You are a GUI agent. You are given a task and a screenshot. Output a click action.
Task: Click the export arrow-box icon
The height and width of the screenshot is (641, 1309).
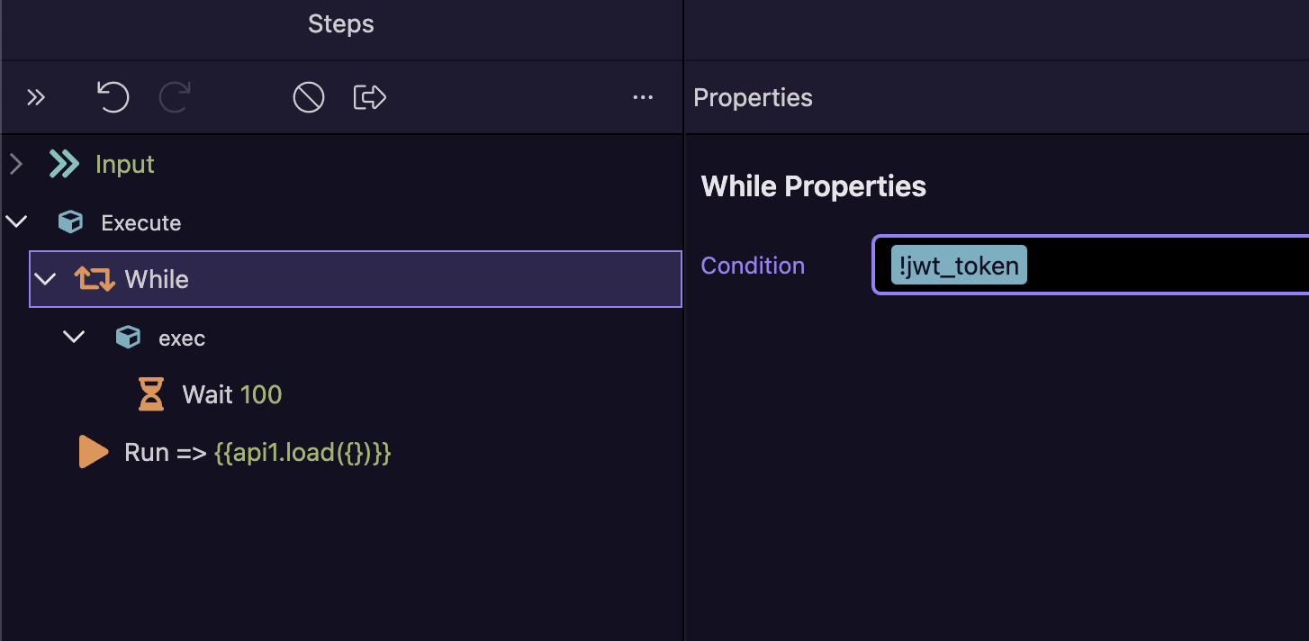[370, 97]
